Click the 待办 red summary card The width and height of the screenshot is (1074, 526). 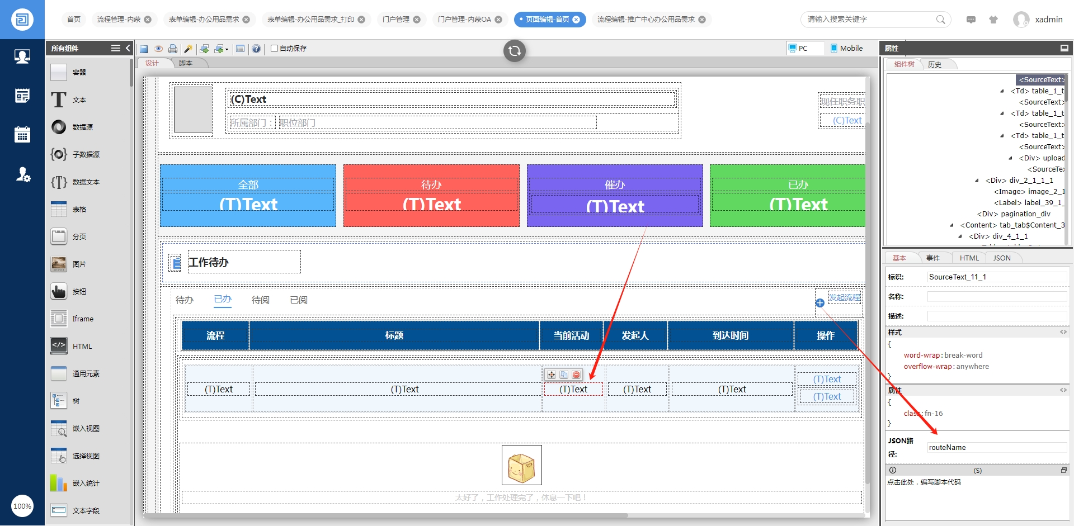[x=431, y=196]
